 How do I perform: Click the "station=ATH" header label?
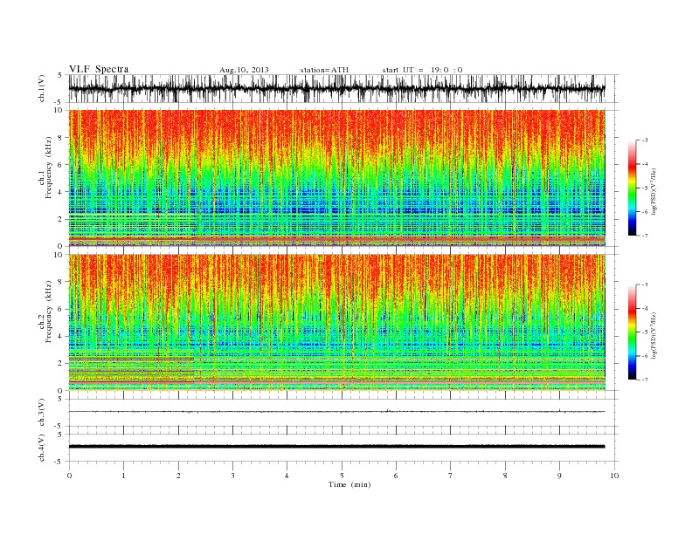point(324,70)
